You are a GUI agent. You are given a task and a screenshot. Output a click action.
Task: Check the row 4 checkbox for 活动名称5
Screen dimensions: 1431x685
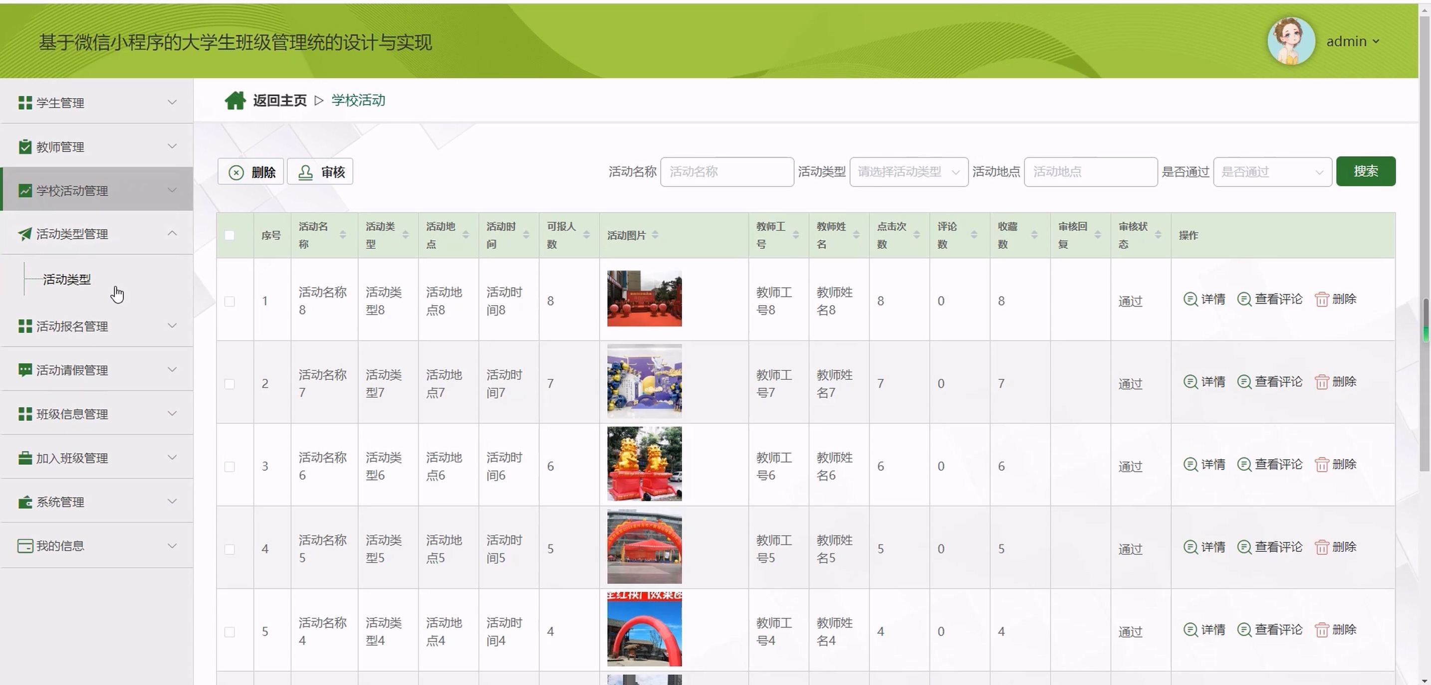pyautogui.click(x=230, y=549)
